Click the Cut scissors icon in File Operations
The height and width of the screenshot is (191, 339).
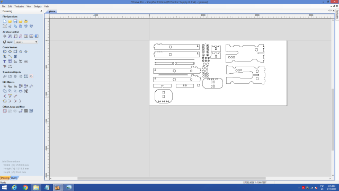[x=10, y=26]
